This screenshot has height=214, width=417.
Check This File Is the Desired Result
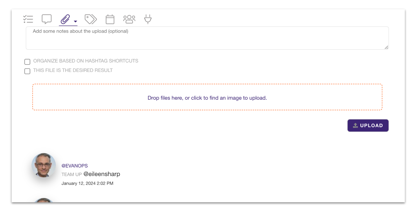coord(27,71)
